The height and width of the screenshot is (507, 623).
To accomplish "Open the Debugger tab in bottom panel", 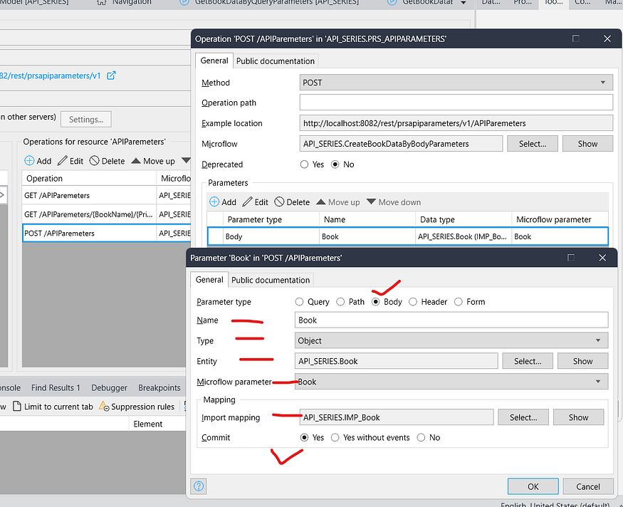I will [109, 388].
